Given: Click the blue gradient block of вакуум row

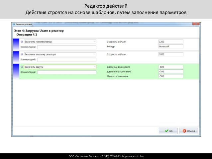Looking at the screenshot, I should [x=16, y=71].
